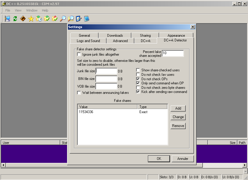Screen dimensions: 248x180
Task: Click the orange Follow Redirect sign icon
Action: (23, 19)
